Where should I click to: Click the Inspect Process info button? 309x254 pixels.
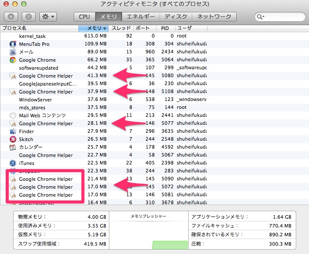pos(29,17)
